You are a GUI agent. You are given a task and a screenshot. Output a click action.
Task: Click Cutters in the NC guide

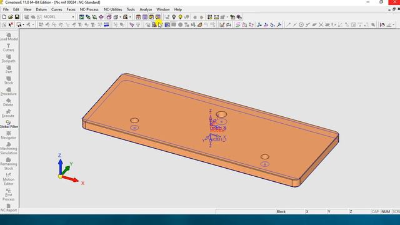[8, 47]
